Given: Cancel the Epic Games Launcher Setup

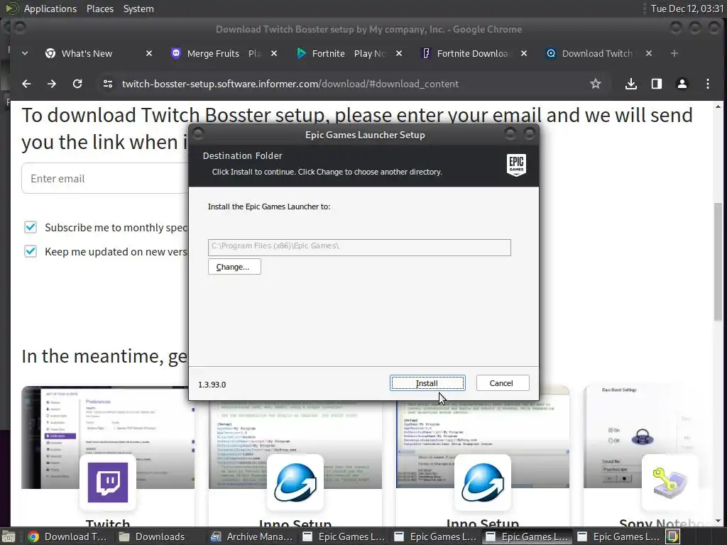Looking at the screenshot, I should [502, 383].
